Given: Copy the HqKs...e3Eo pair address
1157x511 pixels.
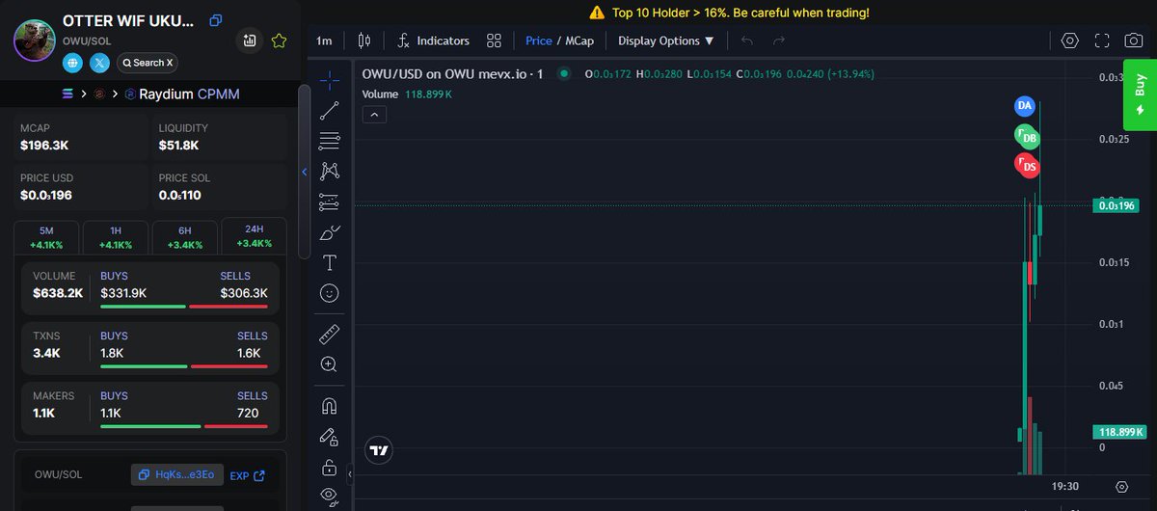Looking at the screenshot, I should (177, 474).
